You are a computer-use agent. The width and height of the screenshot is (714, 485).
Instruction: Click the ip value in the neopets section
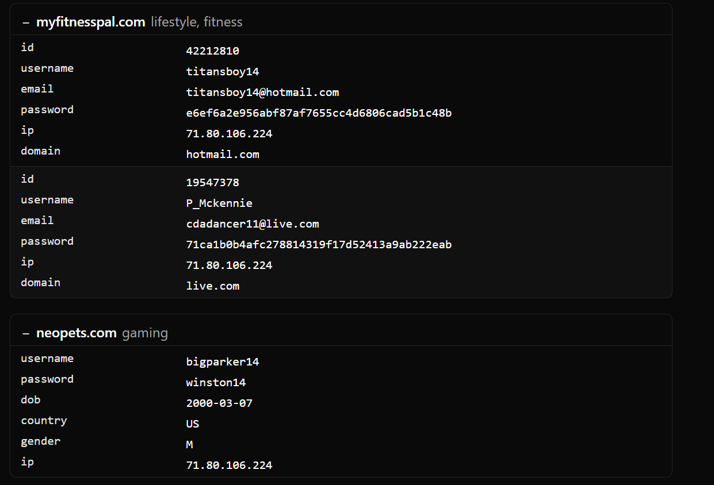(229, 465)
